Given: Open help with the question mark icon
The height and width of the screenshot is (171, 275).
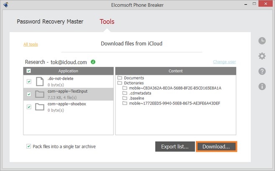Looking at the screenshot, I should pos(262,71).
